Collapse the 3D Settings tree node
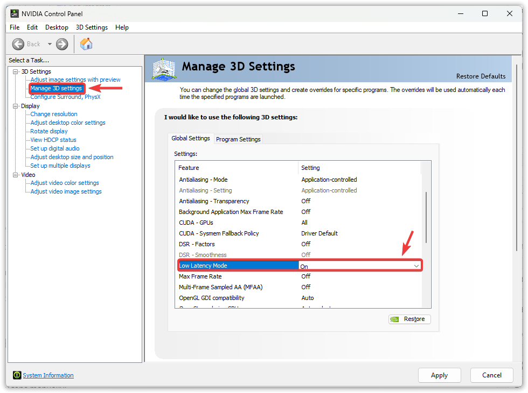 click(x=16, y=72)
